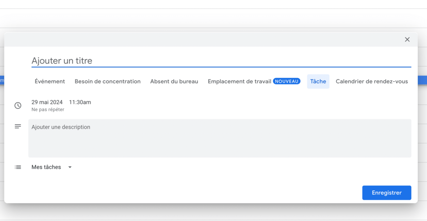
Task: Click the clock icon beside the date
Action: coord(18,105)
